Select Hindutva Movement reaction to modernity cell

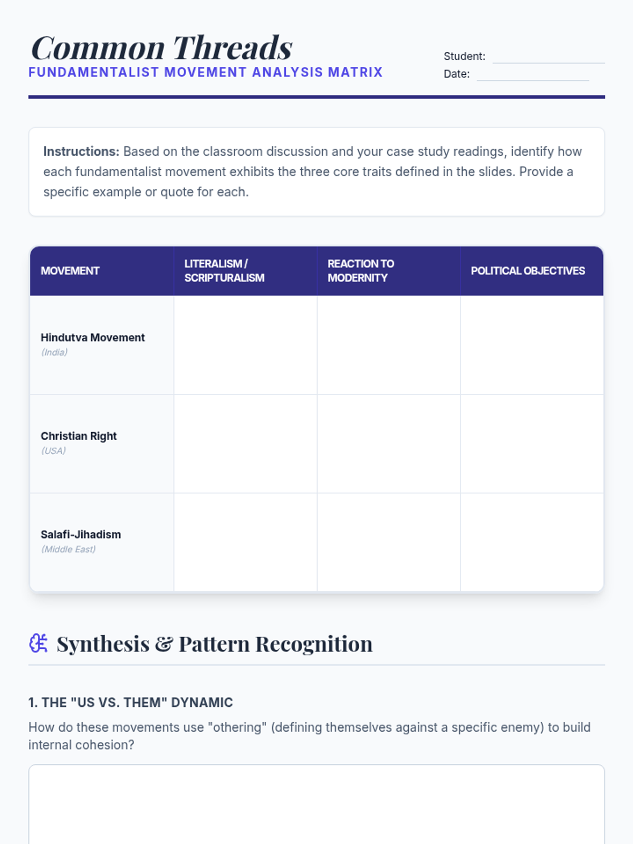pyautogui.click(x=389, y=345)
